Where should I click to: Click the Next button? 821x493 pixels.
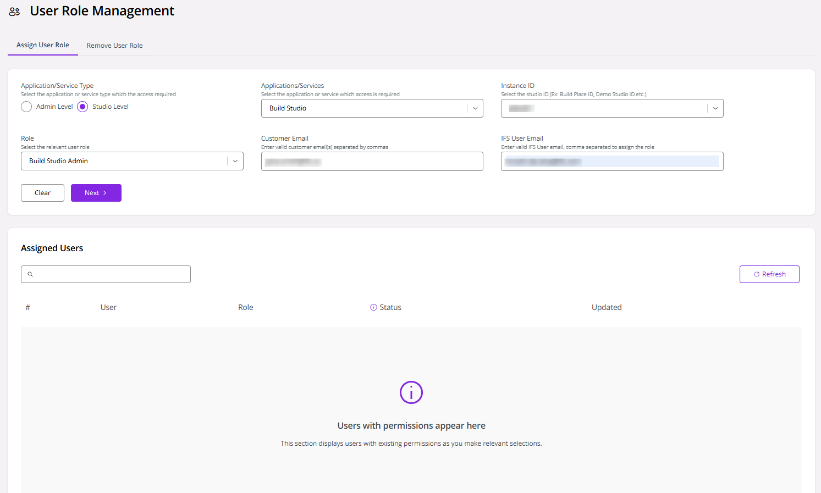96,193
